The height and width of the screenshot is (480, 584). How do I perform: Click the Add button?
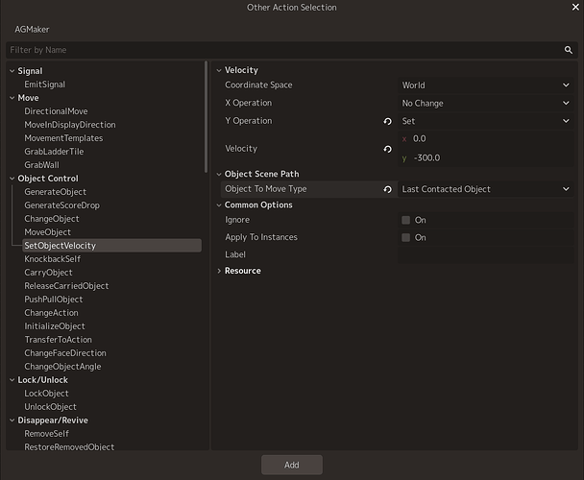(292, 465)
